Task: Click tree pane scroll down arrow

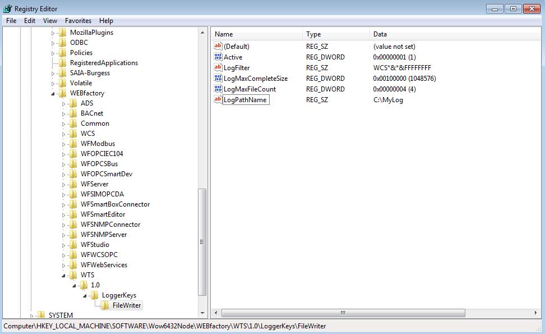Action: [x=202, y=313]
